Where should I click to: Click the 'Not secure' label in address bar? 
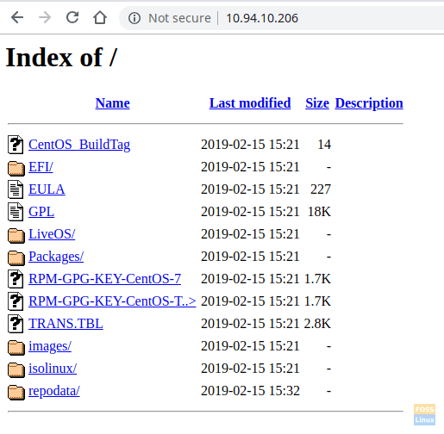click(179, 18)
